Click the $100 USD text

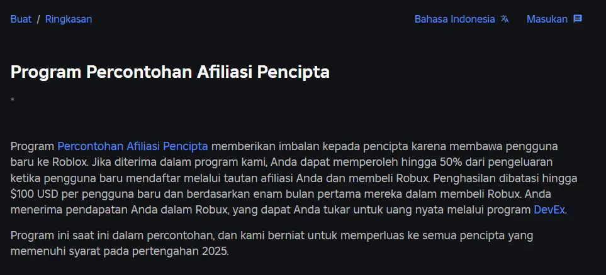click(37, 194)
